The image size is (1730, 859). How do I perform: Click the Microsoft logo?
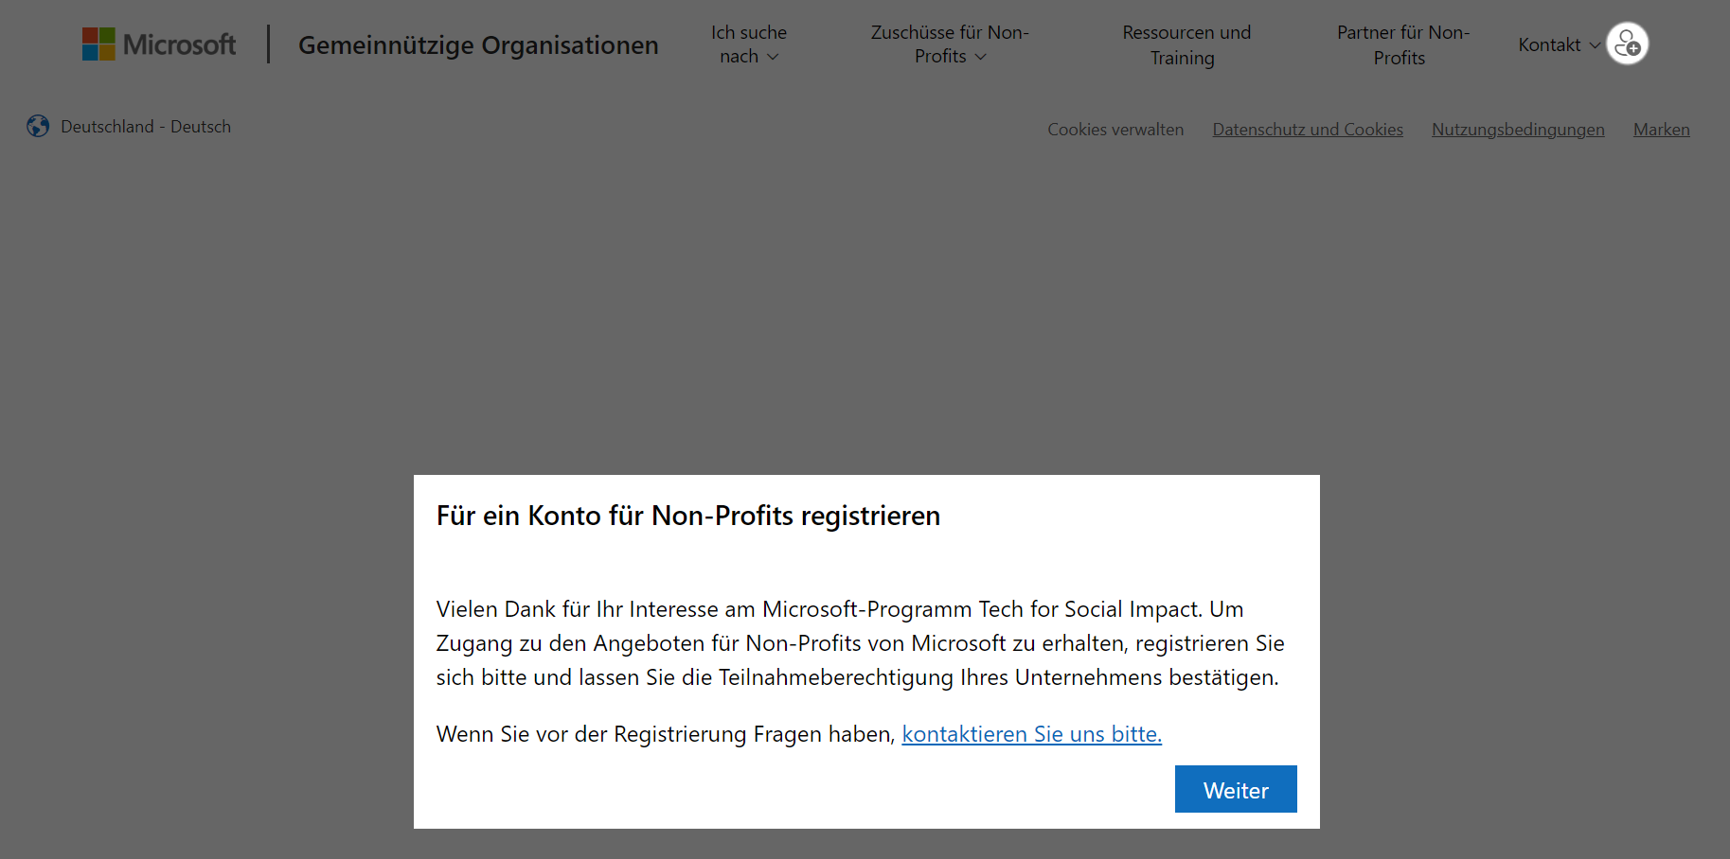point(159,44)
